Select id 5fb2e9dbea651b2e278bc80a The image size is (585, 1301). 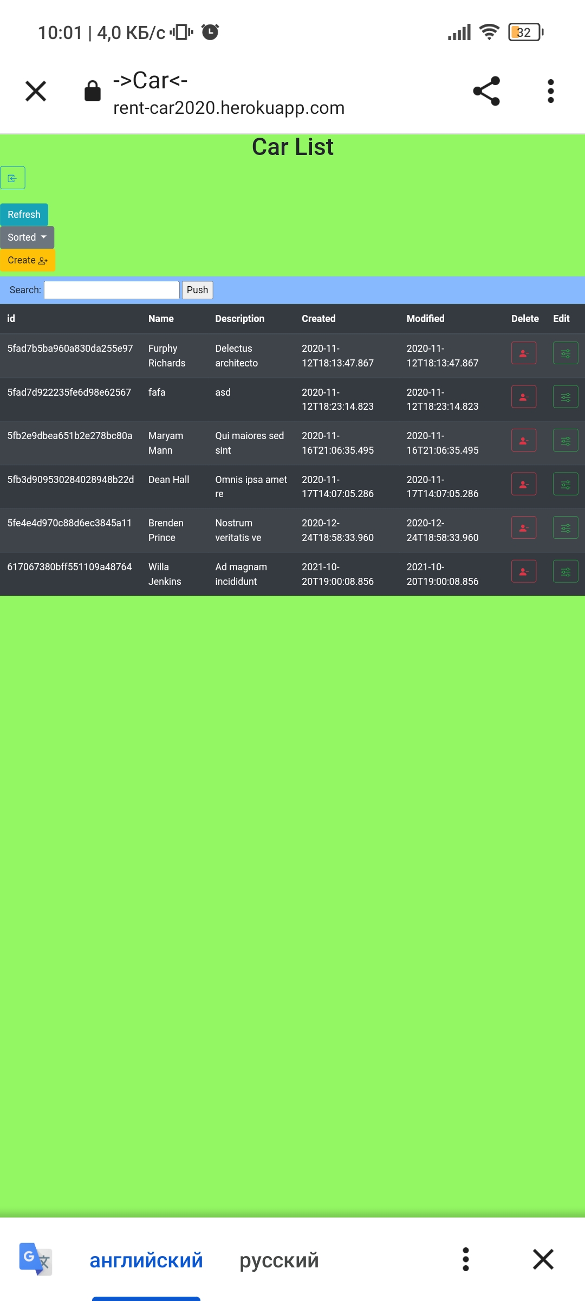coord(70,436)
